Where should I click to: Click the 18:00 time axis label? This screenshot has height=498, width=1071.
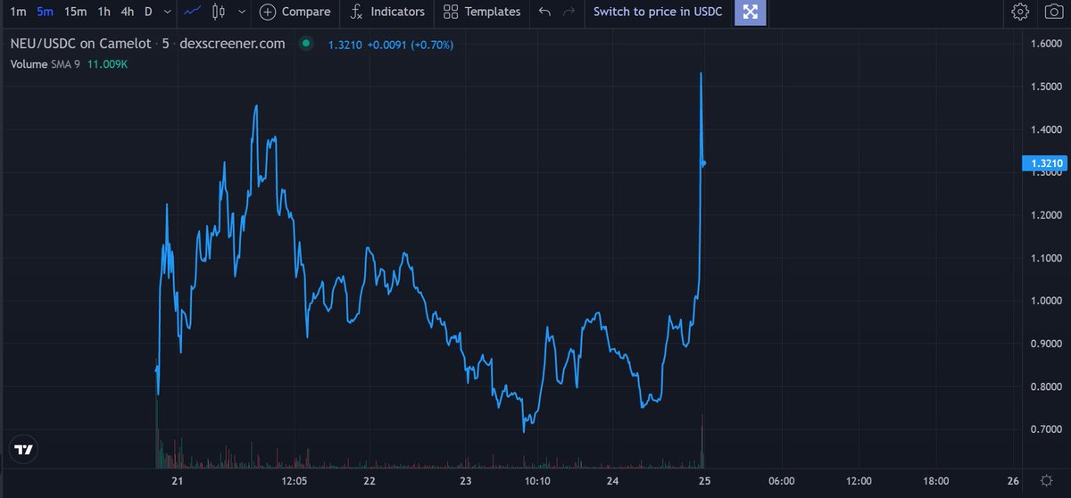pos(936,481)
